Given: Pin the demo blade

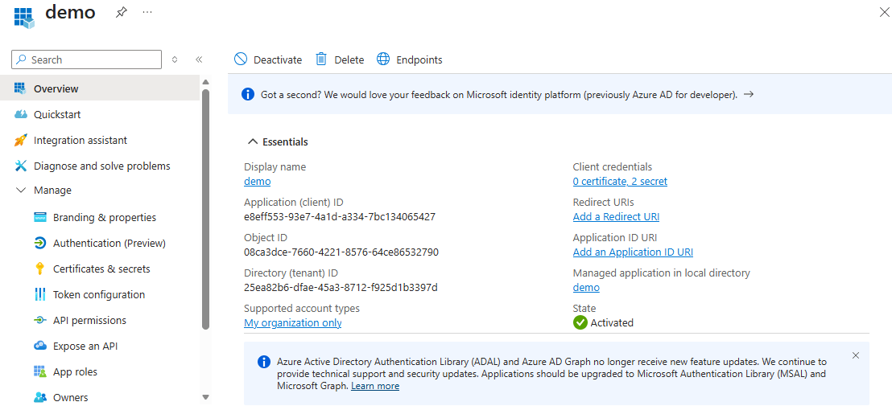Looking at the screenshot, I should (122, 13).
